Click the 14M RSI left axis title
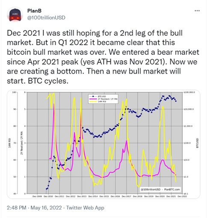Viewport: 210px width, 218px height. [x=10, y=143]
